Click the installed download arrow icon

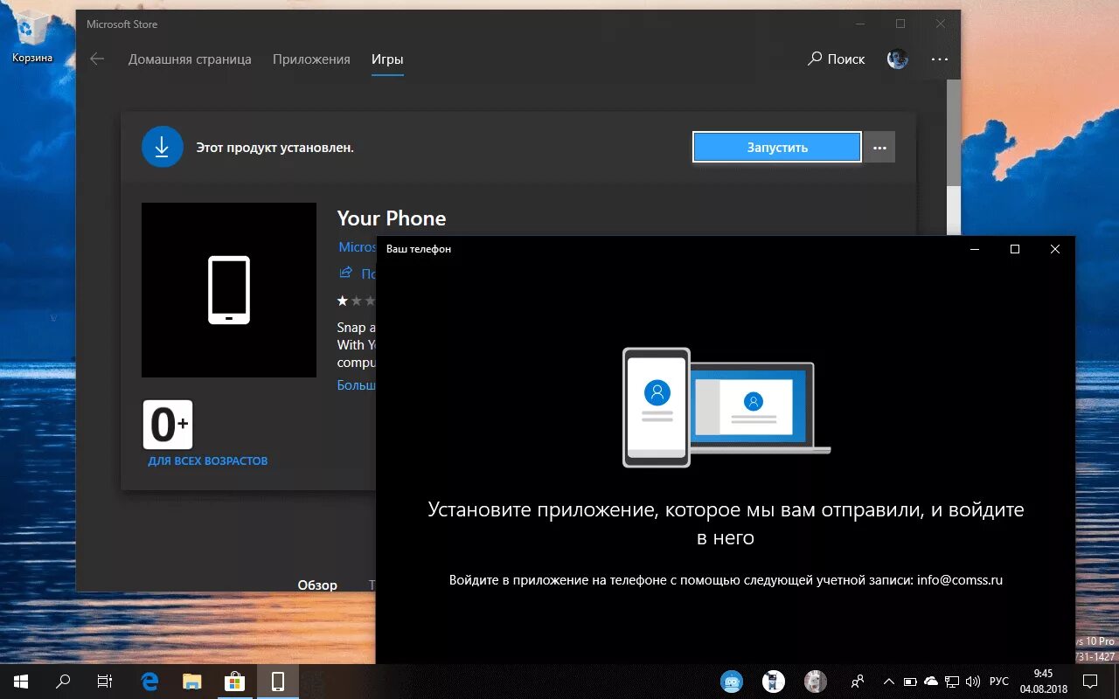(x=163, y=147)
